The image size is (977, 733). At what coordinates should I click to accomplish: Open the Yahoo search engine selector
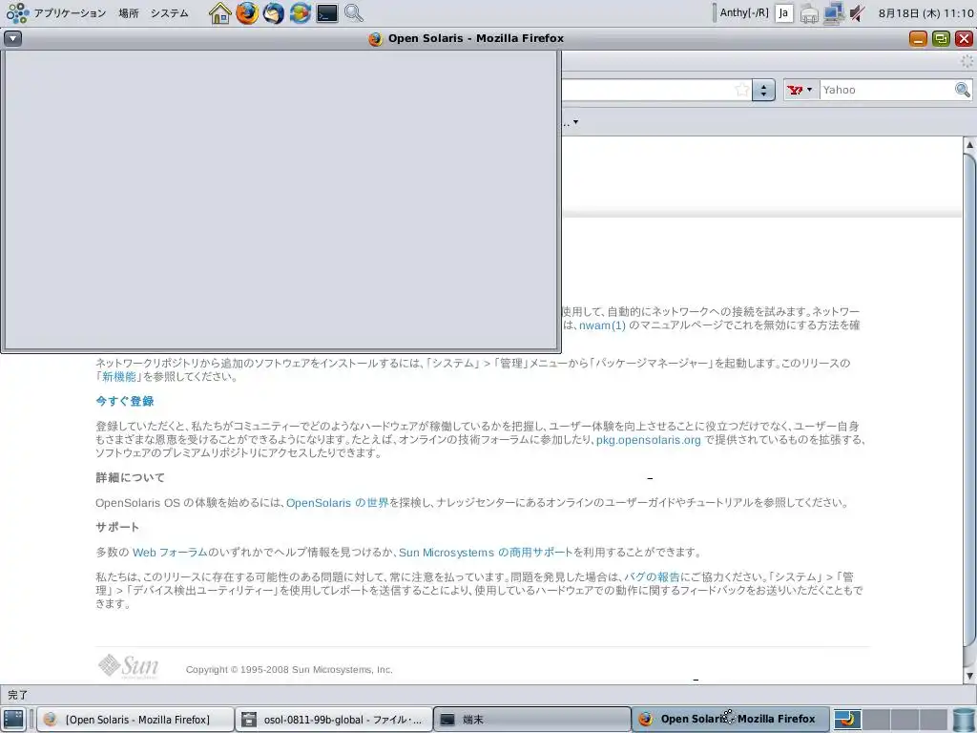pos(800,90)
